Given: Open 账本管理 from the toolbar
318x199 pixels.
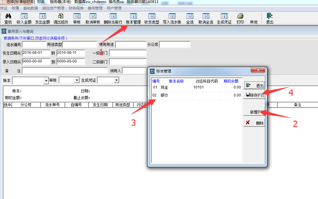Looking at the screenshot, I should click(133, 18).
